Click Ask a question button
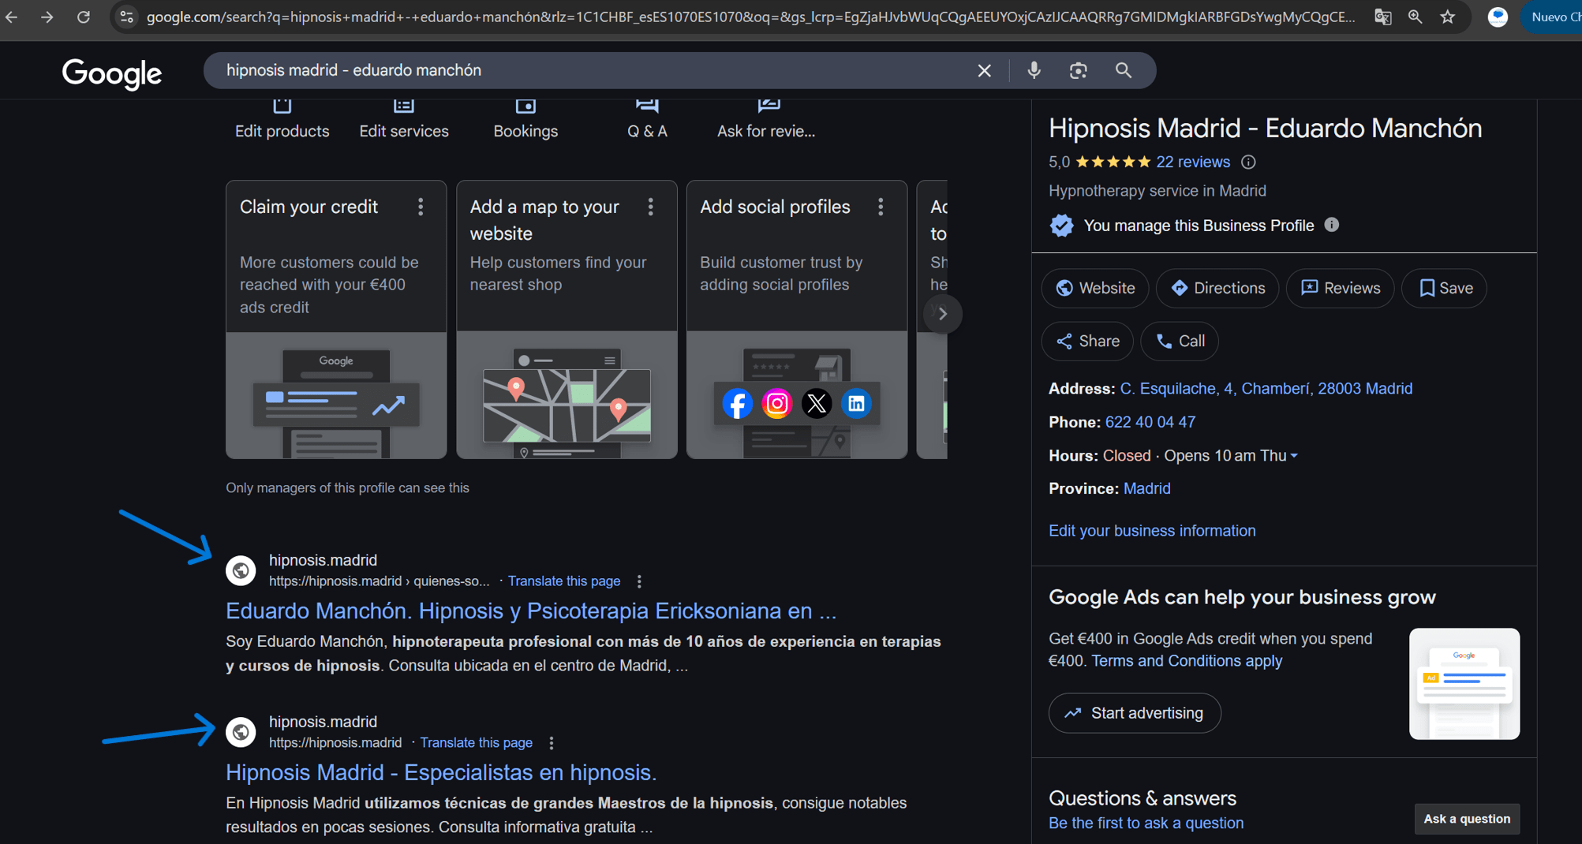Image resolution: width=1582 pixels, height=844 pixels. (1467, 819)
